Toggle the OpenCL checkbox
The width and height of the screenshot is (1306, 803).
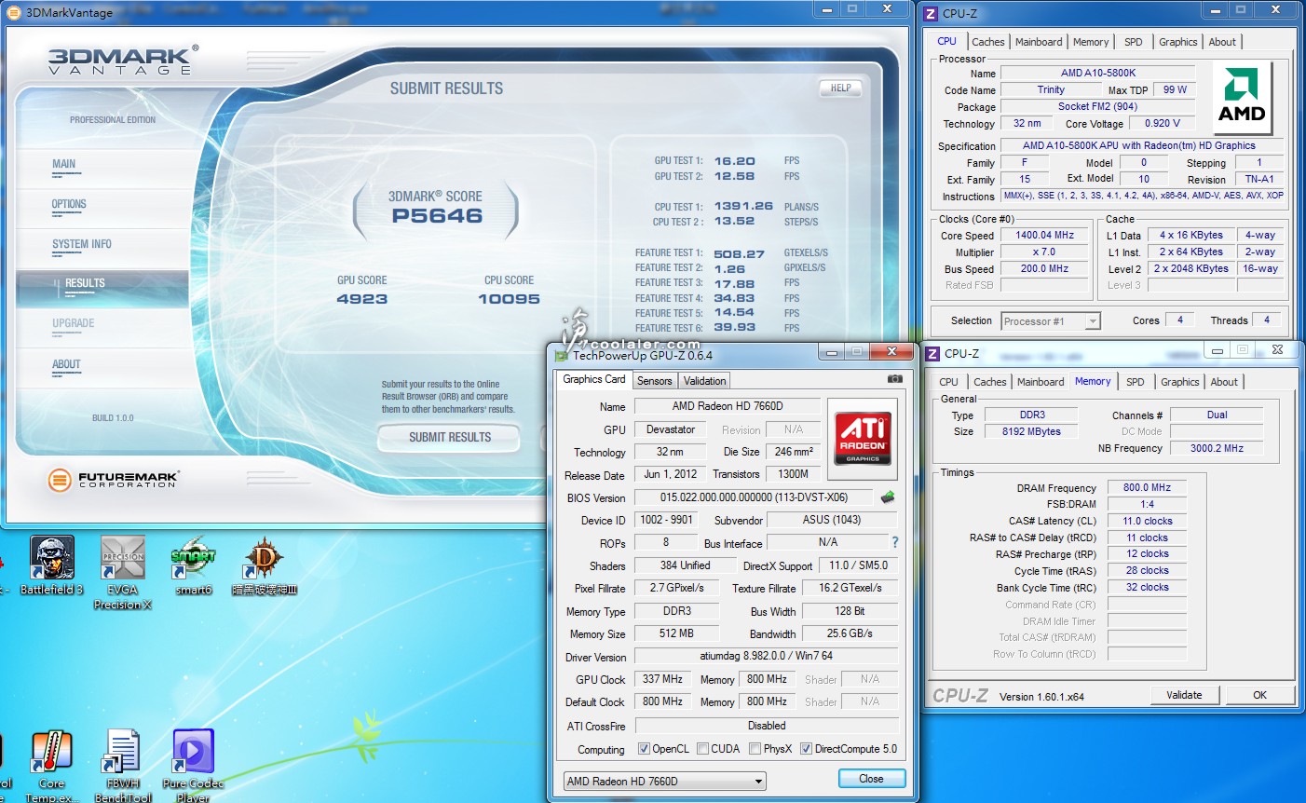coord(644,749)
